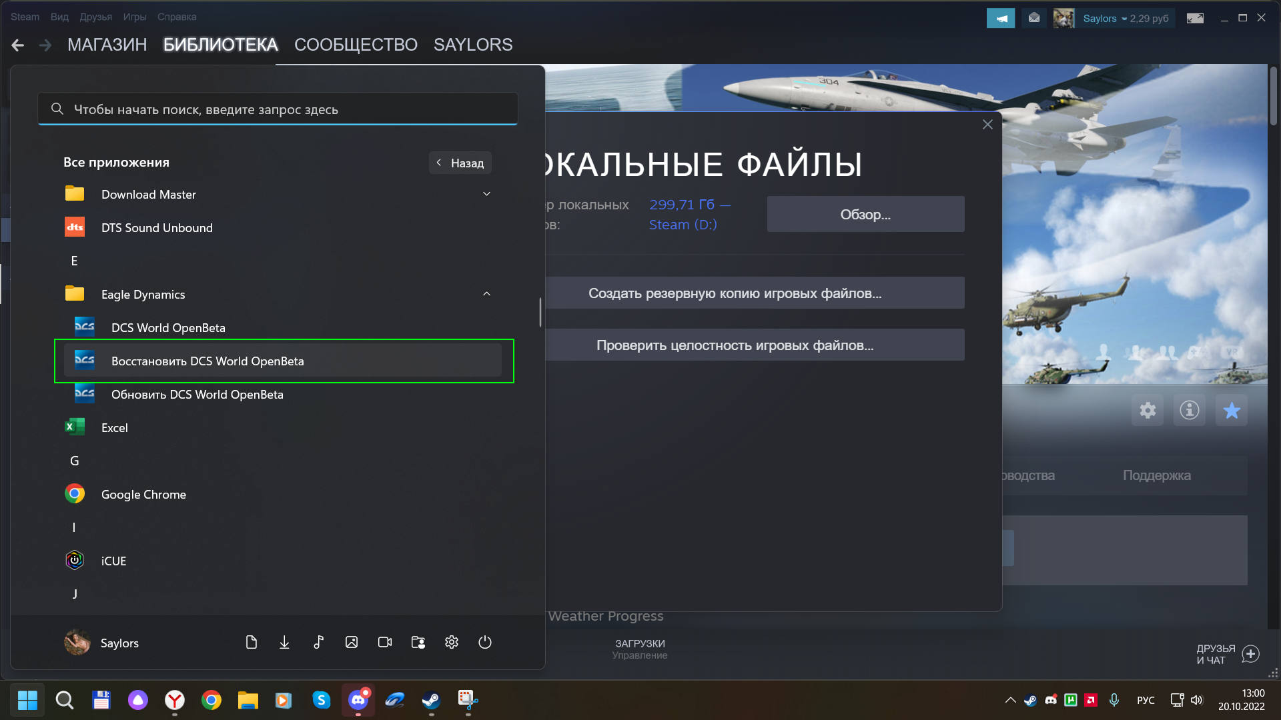Click the Обзор... browse button
This screenshot has width=1281, height=720.
(x=865, y=214)
